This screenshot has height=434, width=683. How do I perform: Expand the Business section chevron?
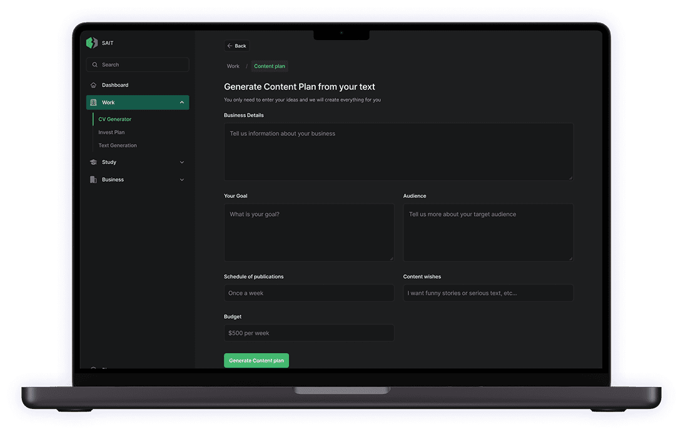pyautogui.click(x=182, y=180)
